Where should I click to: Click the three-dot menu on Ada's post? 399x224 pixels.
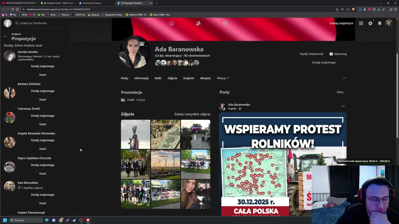343,106
